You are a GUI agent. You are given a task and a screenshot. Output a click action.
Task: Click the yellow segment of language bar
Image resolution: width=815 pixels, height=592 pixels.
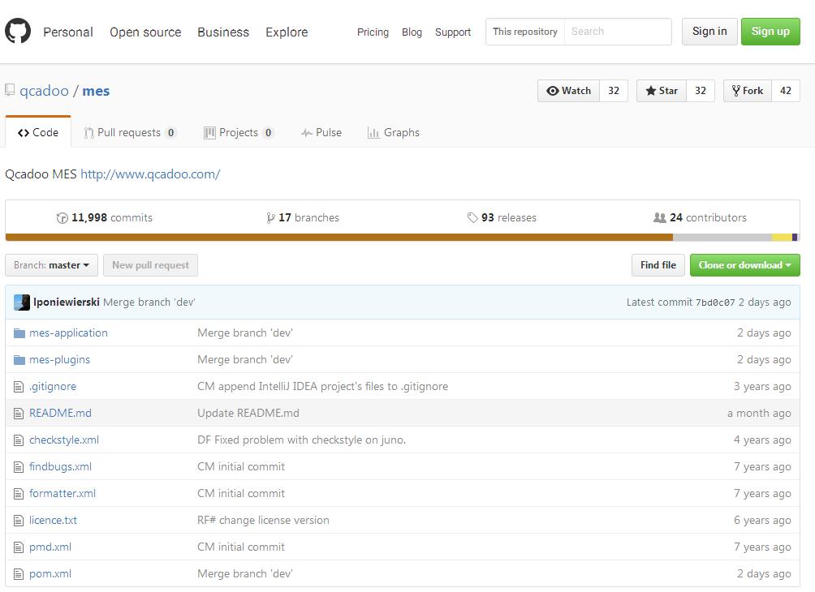click(x=781, y=238)
